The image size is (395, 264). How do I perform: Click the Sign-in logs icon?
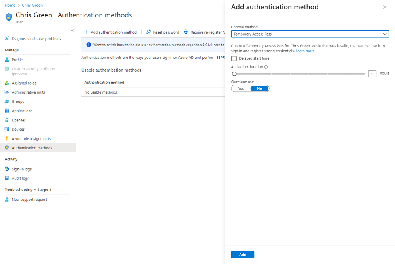7,169
